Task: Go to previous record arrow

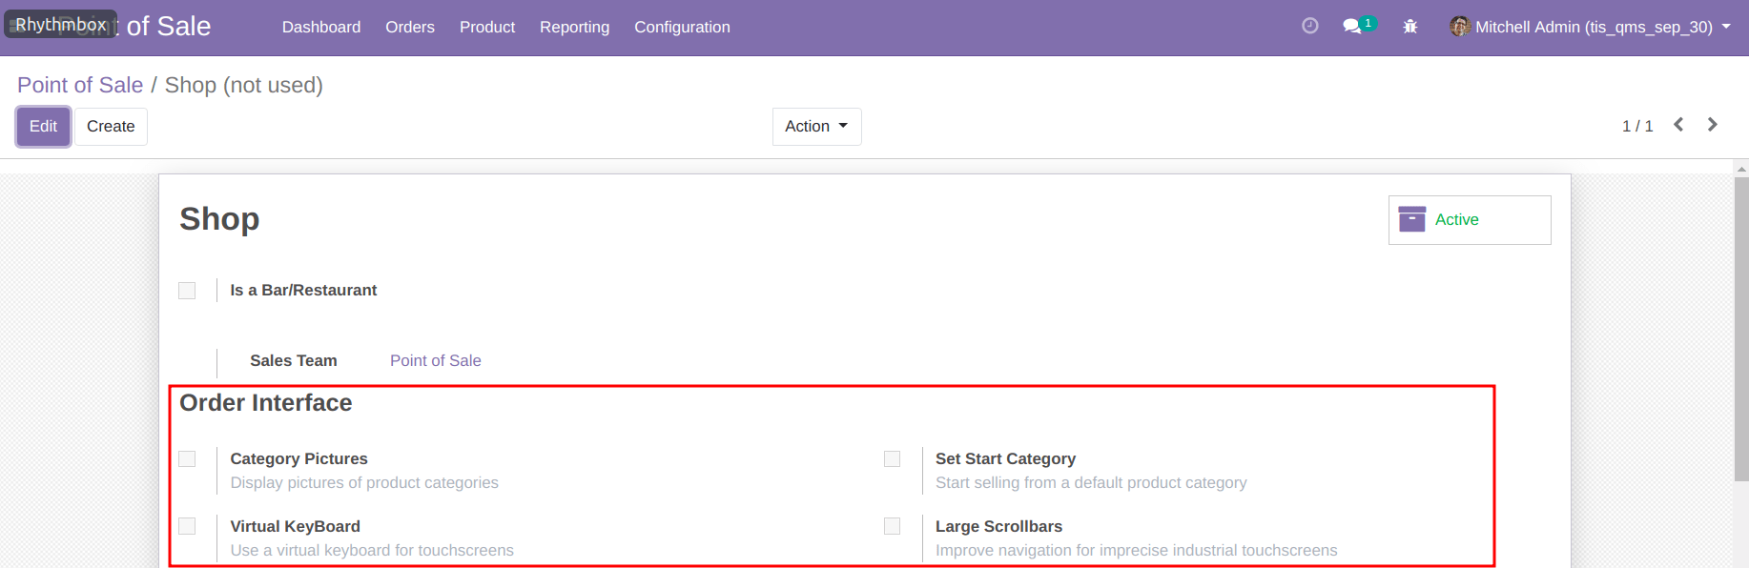Action: [x=1678, y=125]
